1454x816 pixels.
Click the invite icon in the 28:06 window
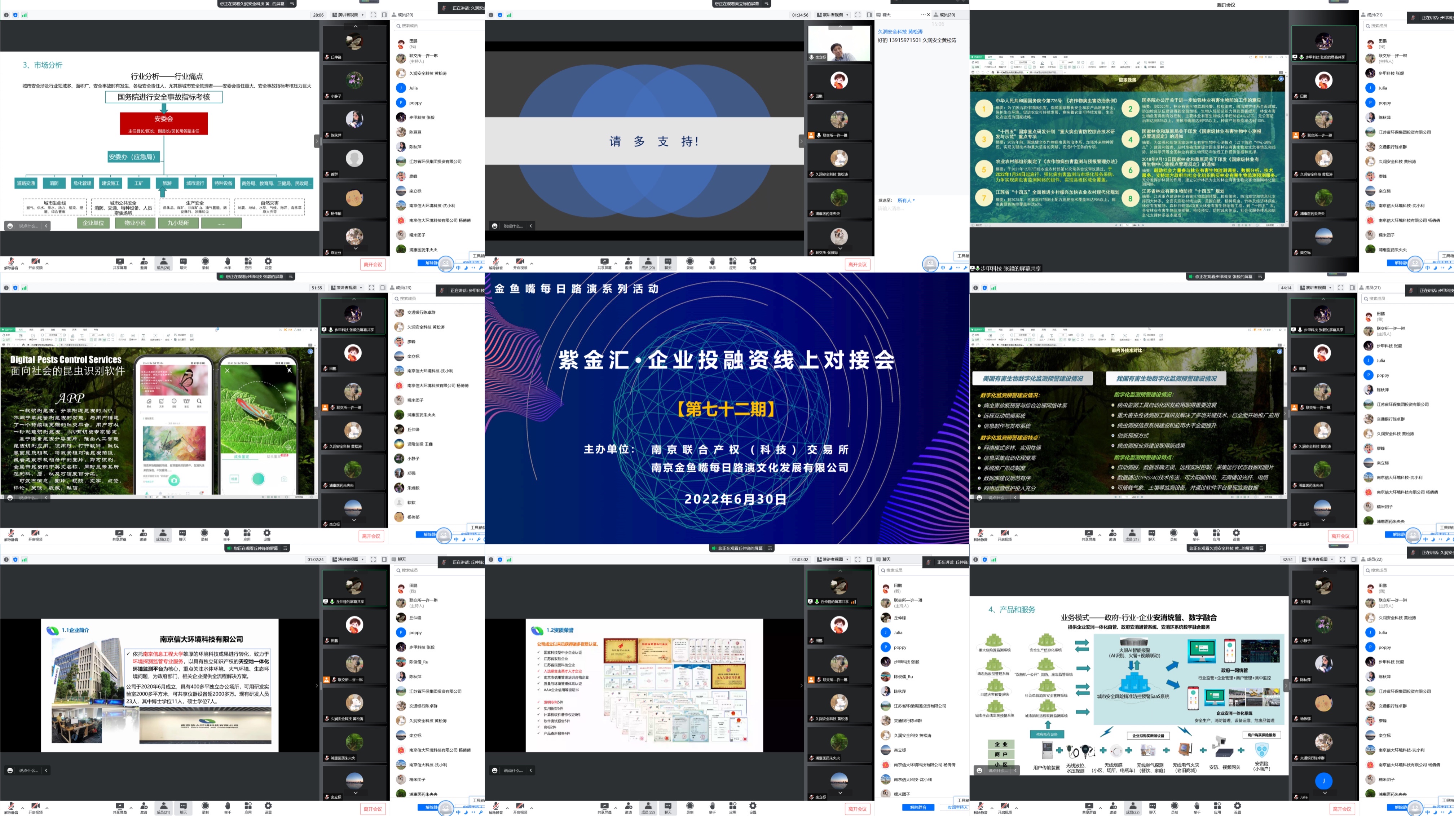(144, 264)
